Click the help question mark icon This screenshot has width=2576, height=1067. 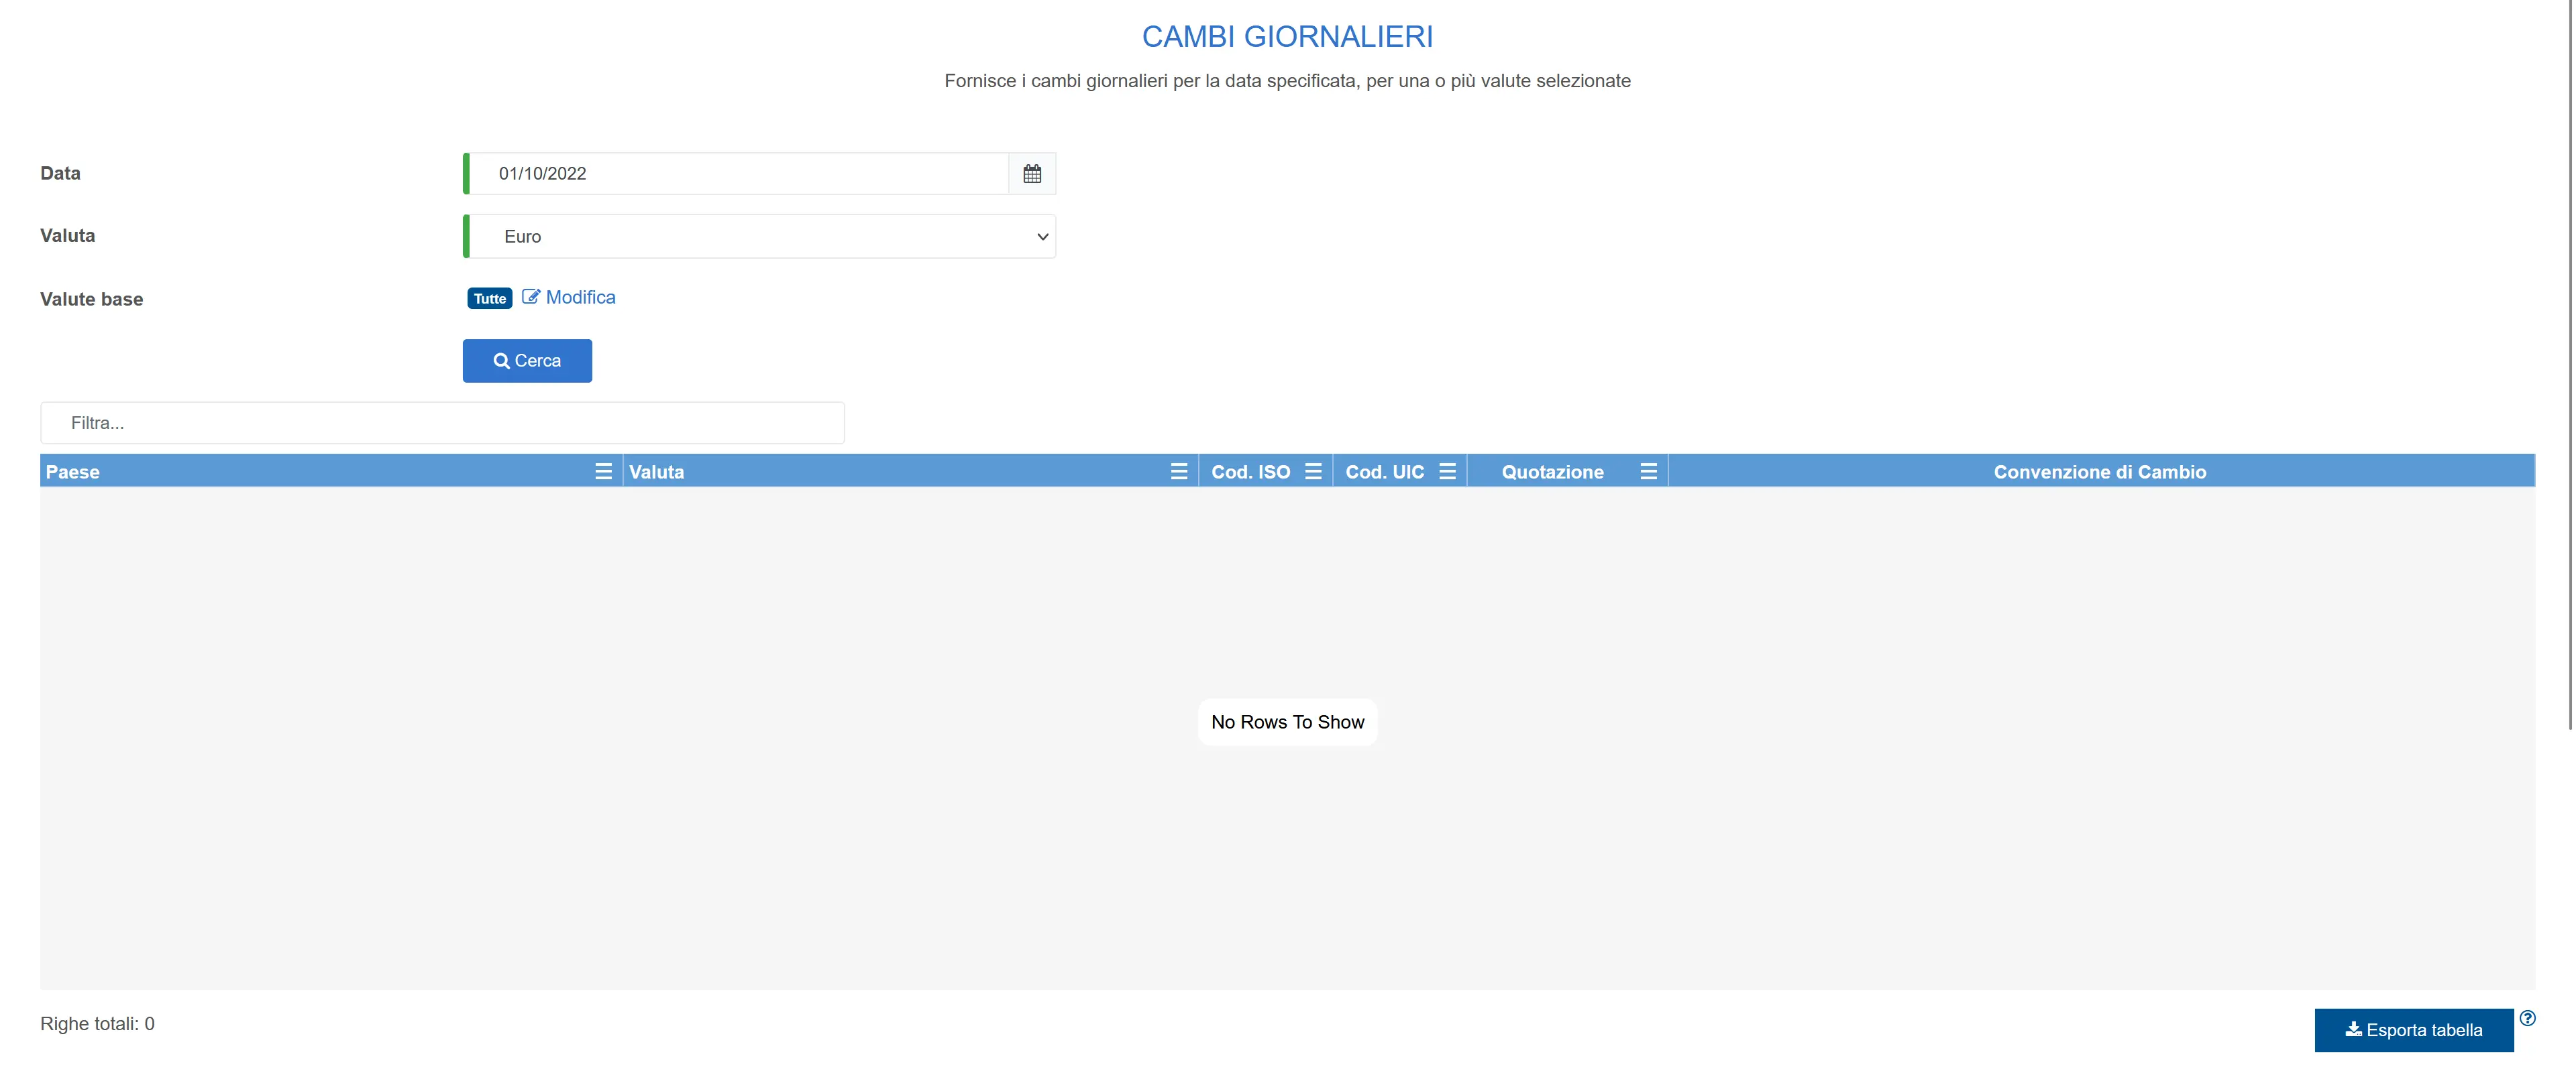point(2527,1018)
